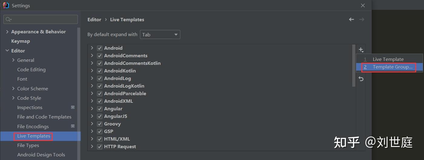Go back with the left arrow icon
Screen dimensions: 424x160
click(x=351, y=19)
